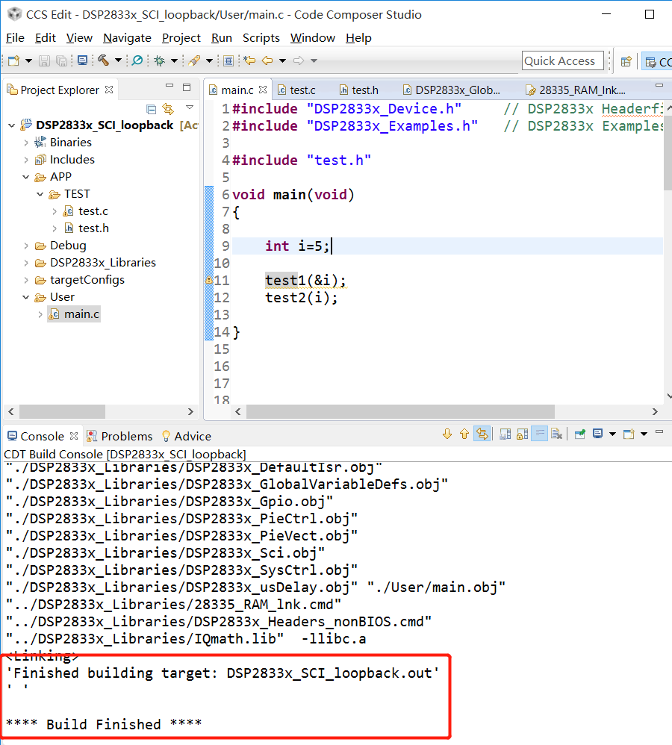The height and width of the screenshot is (745, 672).
Task: Click the warning marker on line 11
Action: coord(208,281)
